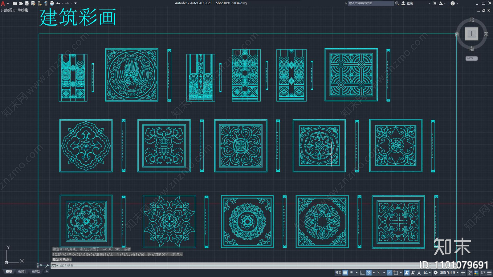
Task: Click the Redo arrow icon
Action: [x=67, y=3]
